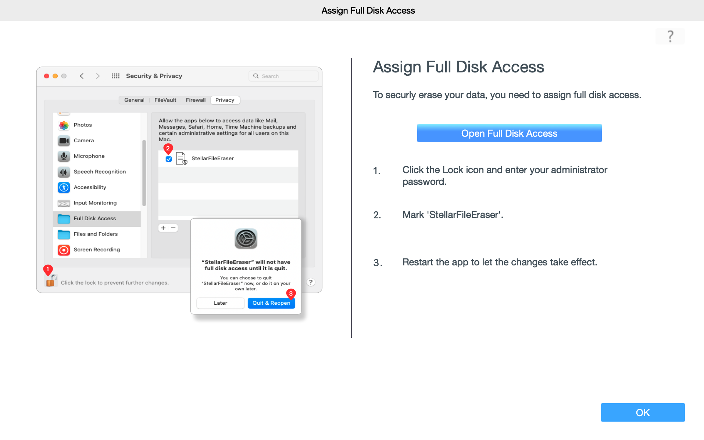Click the 'Input Monitoring' label
The height and width of the screenshot is (440, 704).
pos(95,203)
